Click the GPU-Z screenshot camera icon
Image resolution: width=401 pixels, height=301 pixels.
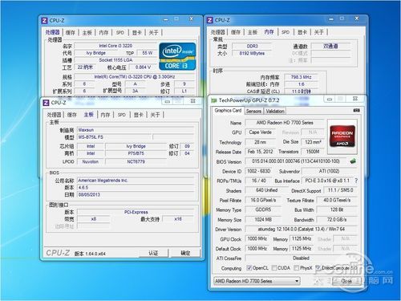click(x=356, y=110)
